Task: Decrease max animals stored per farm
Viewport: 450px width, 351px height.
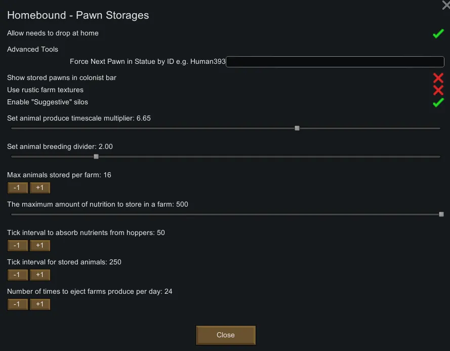Action: point(17,188)
